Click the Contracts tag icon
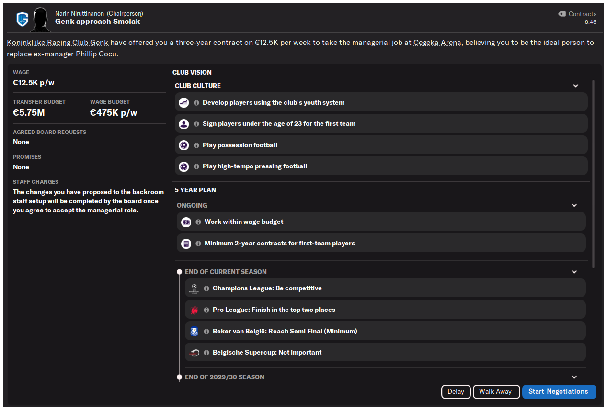Viewport: 607px width, 410px height. [x=562, y=14]
